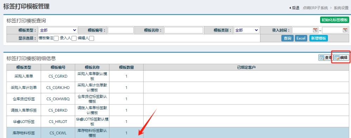351x138 pixels.
Task: Select the 仓库货位标签 row
Action: [178, 99]
